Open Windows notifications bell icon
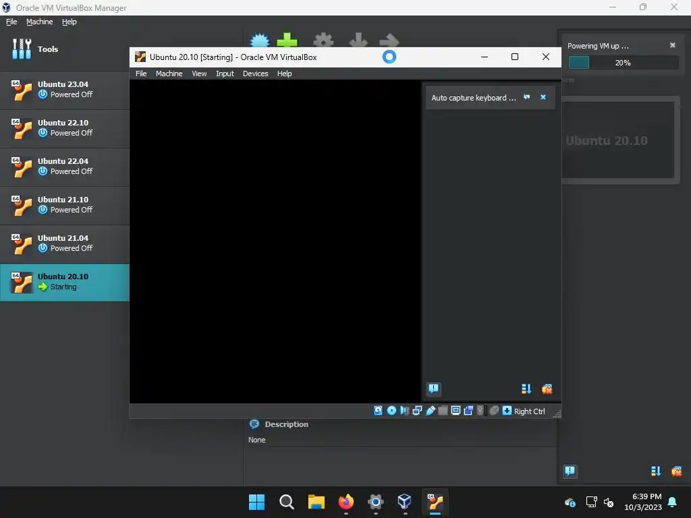The width and height of the screenshot is (691, 518). coord(673,502)
